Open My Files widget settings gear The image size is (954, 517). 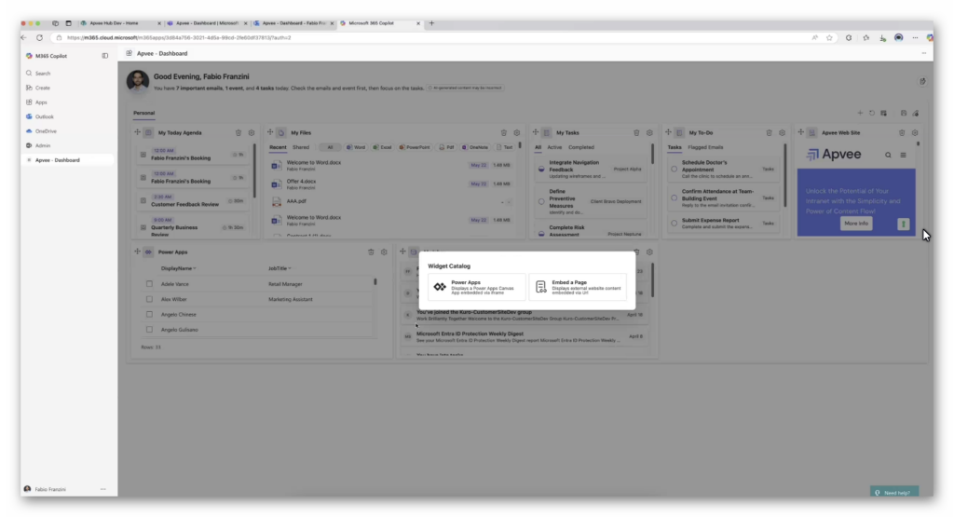click(516, 132)
